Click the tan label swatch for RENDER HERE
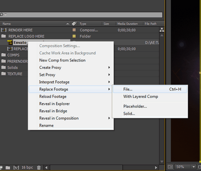Image resolution: width=201 pixels, height=171 pixels. tap(74, 30)
